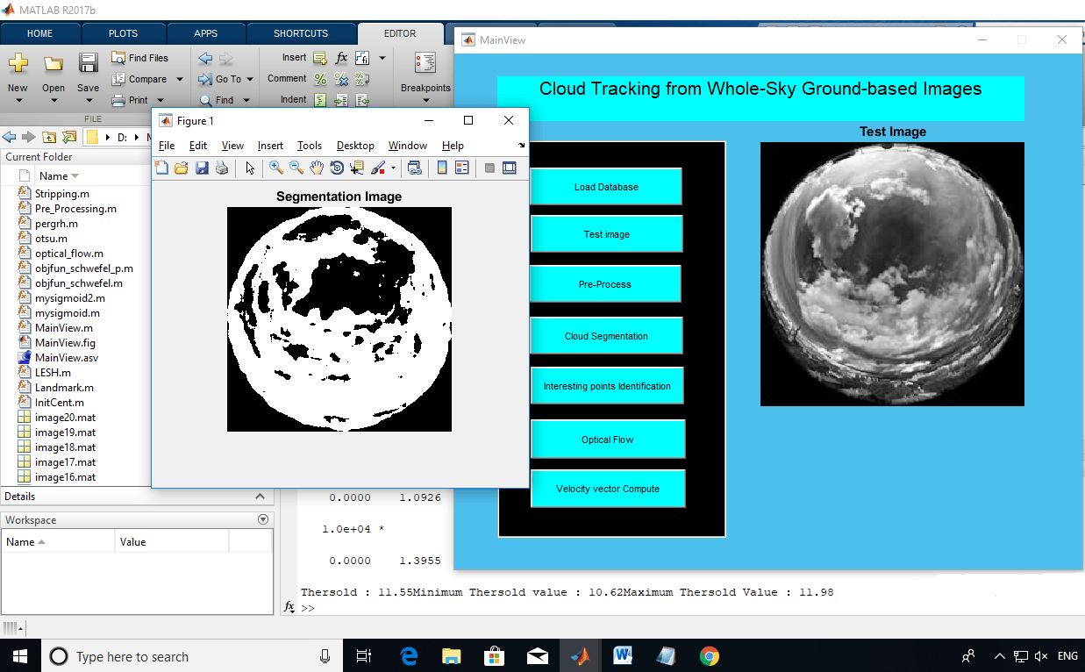The image size is (1085, 672).
Task: Switch to the PLOTS ribbon tab
Action: [x=123, y=32]
